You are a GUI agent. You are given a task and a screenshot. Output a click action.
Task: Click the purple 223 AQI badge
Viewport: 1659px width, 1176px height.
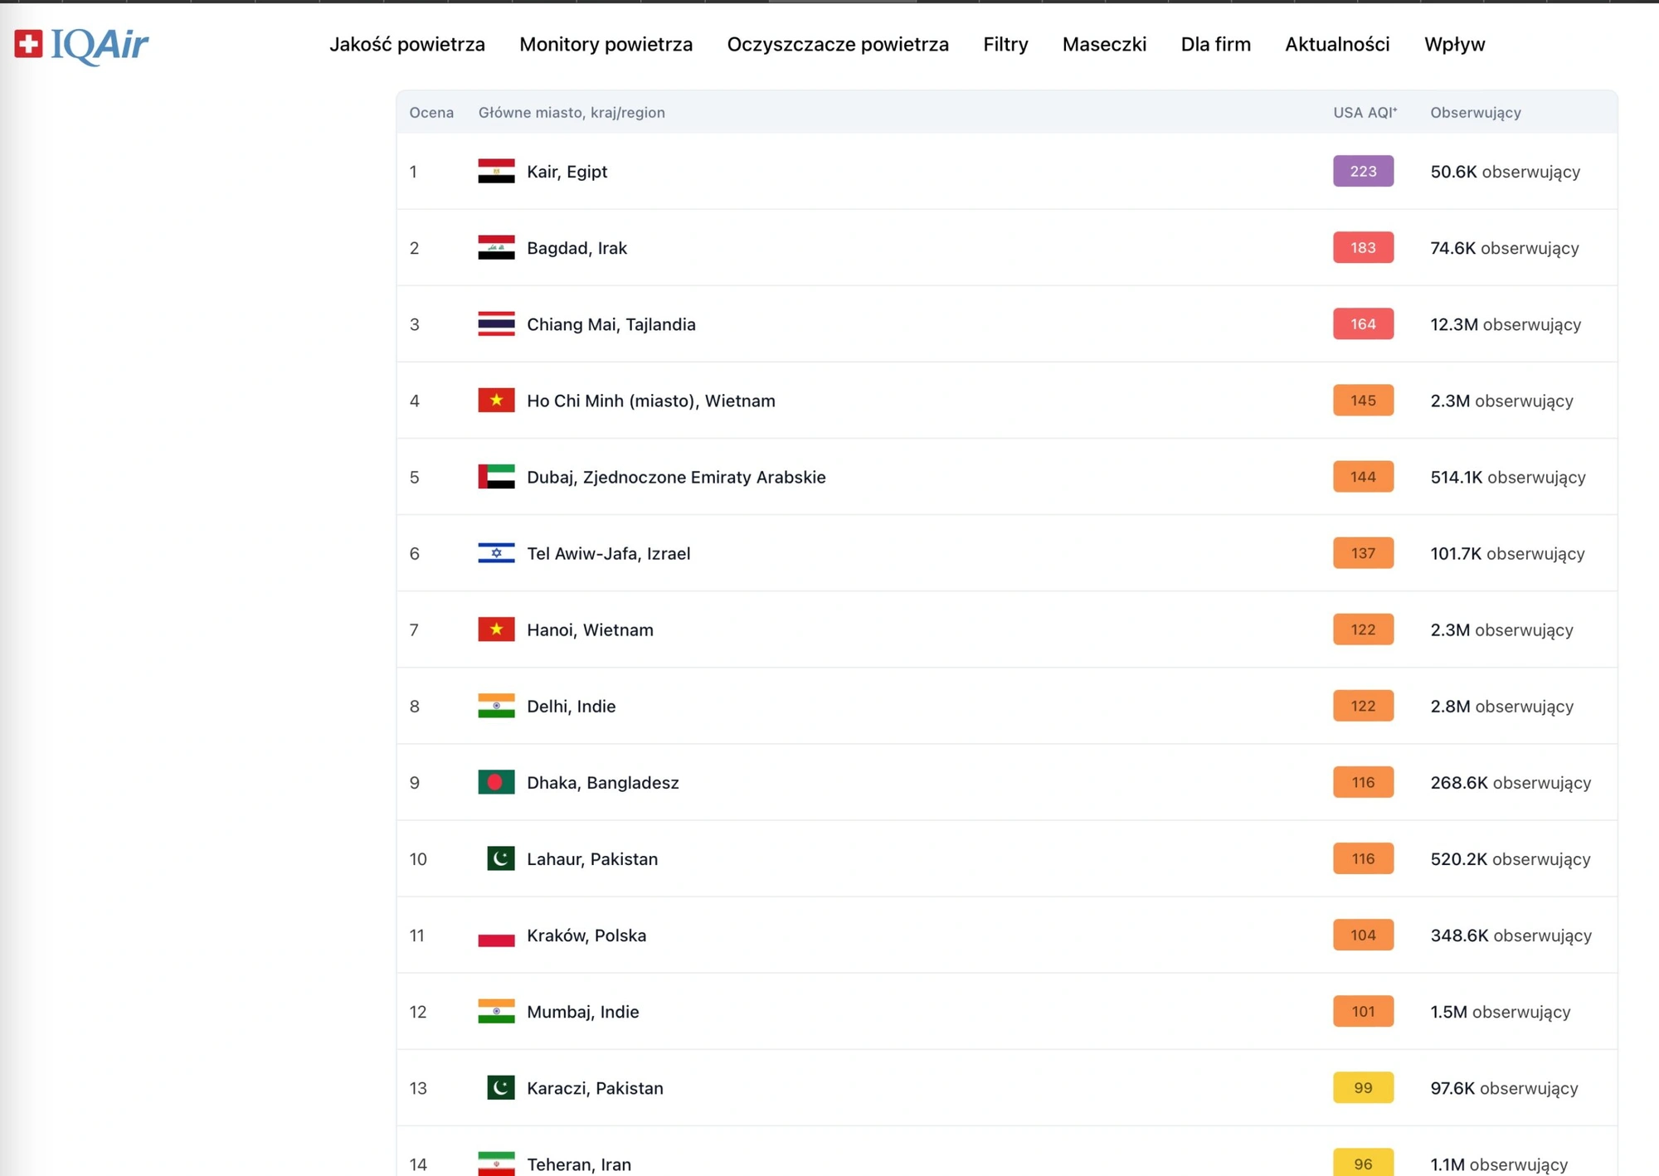coord(1362,172)
